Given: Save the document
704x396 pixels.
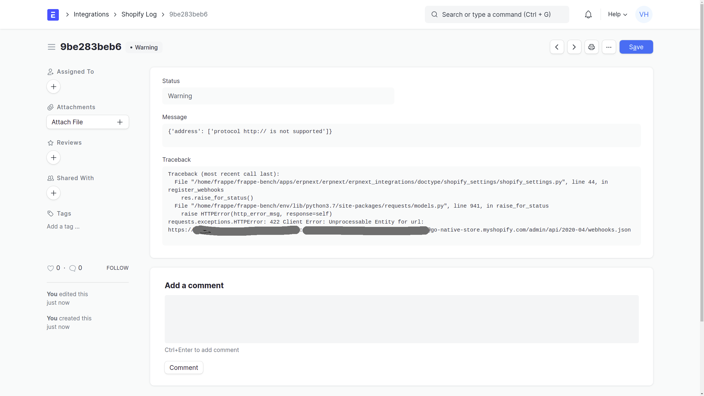Looking at the screenshot, I should tap(636, 47).
